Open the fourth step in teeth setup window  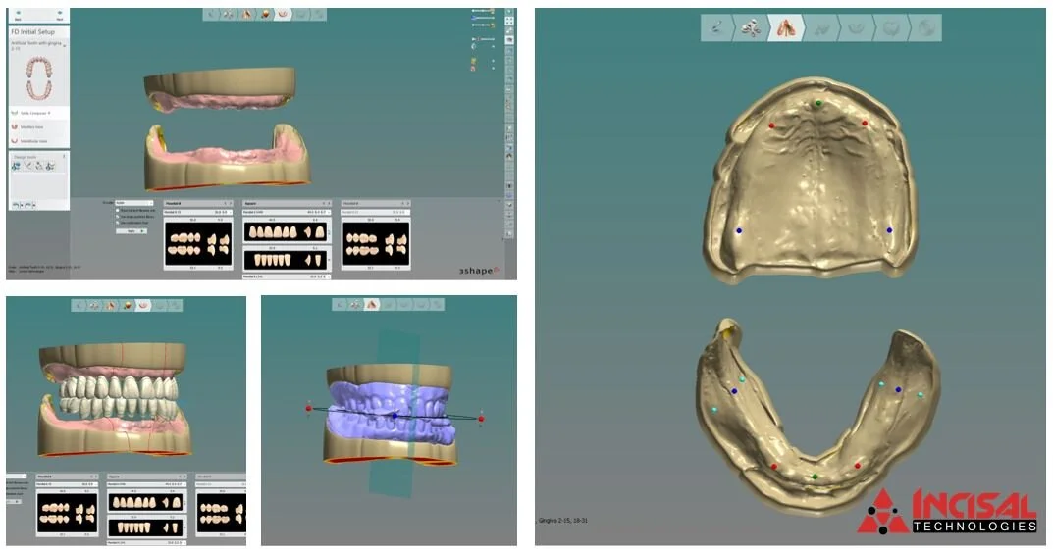tap(127, 305)
